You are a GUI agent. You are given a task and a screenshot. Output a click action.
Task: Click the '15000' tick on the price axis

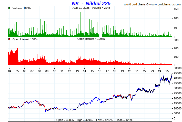(177, 103)
